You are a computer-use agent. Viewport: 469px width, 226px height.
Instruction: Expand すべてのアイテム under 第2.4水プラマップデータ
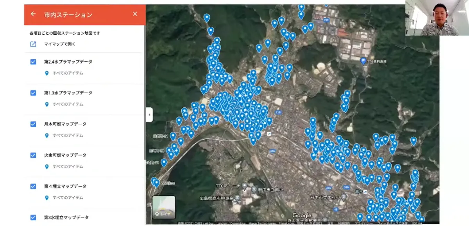68,73
